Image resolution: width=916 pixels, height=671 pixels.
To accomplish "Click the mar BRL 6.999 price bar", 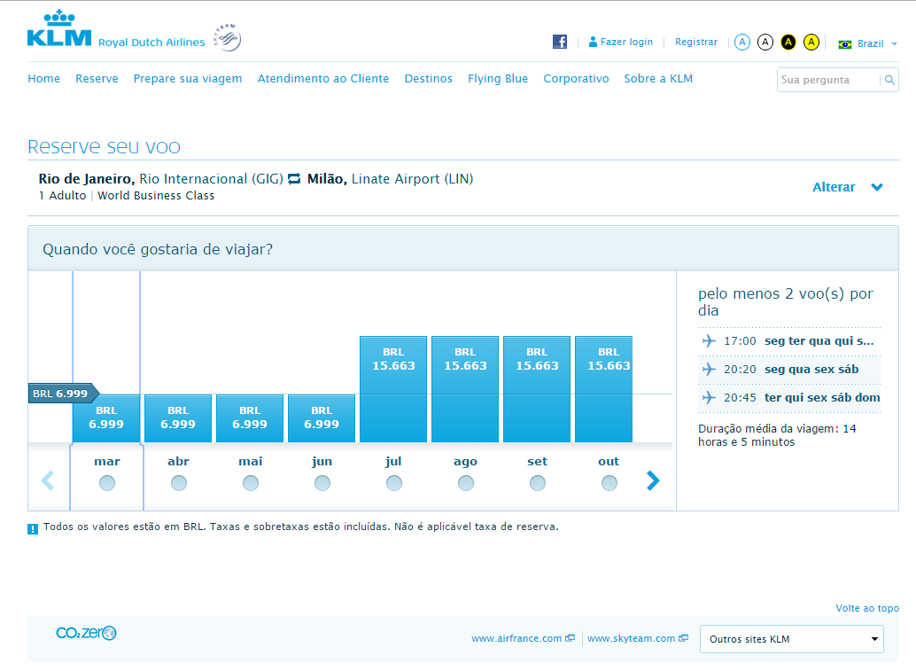I will (106, 418).
